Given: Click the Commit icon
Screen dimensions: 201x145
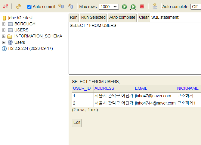Looking at the screenshot, I should (x=71, y=6).
